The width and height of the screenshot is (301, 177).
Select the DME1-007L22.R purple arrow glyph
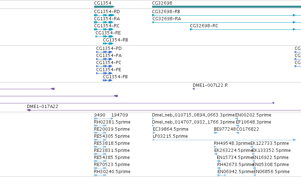tap(193, 89)
